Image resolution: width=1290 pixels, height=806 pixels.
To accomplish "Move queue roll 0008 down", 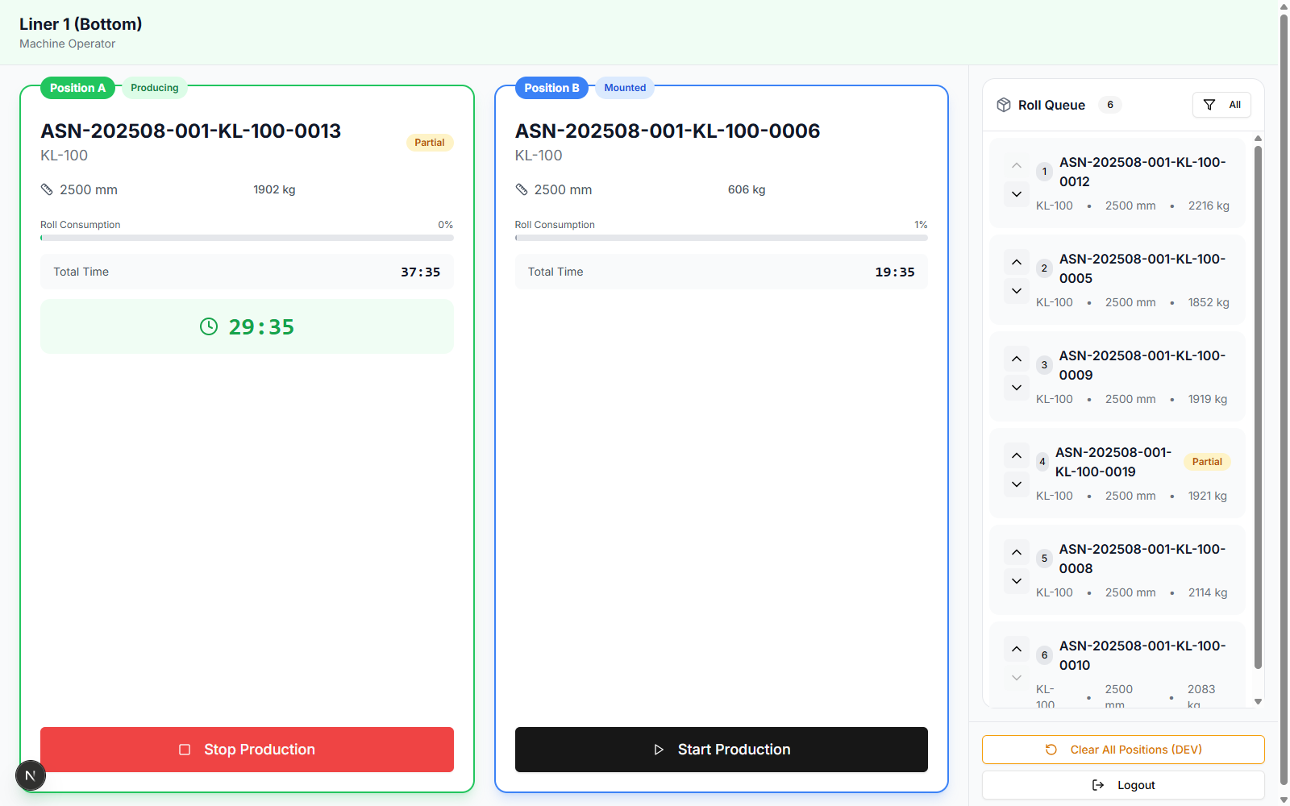I will click(x=1017, y=581).
